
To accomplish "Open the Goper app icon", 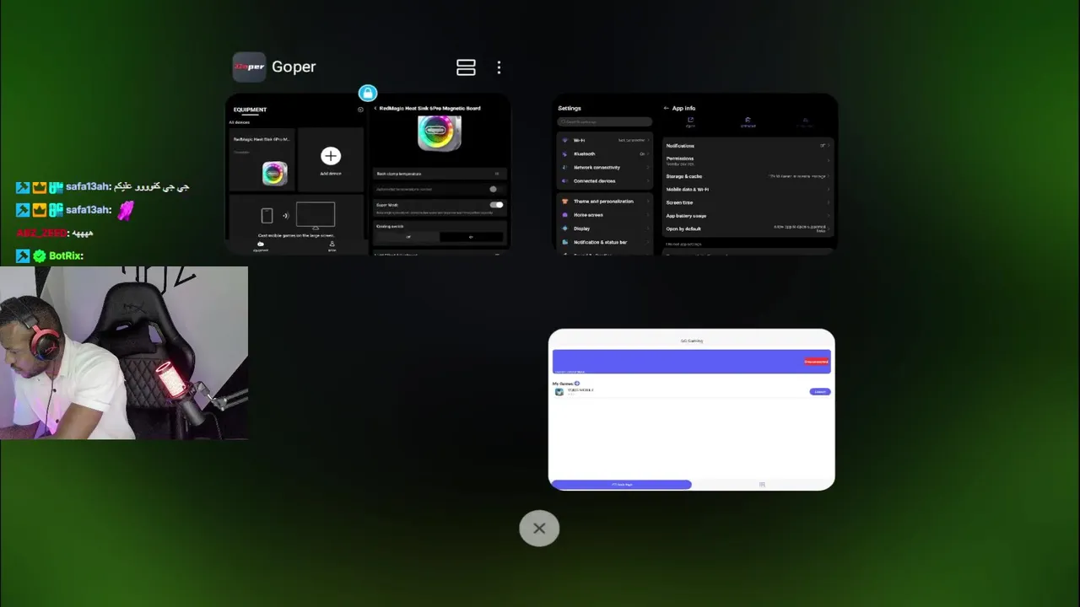I will click(249, 67).
